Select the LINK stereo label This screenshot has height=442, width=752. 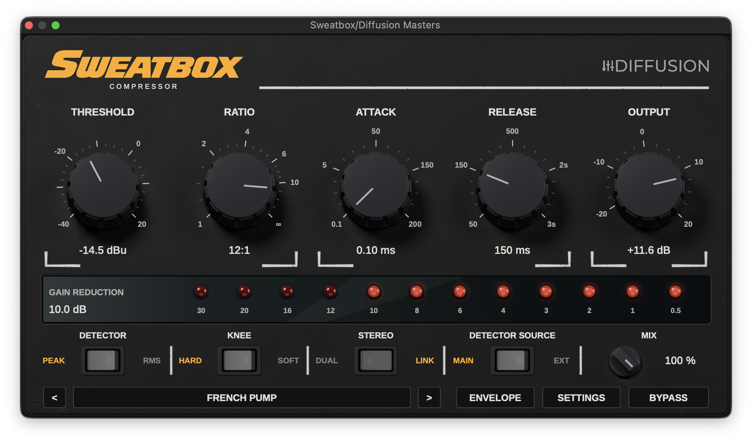tap(425, 360)
